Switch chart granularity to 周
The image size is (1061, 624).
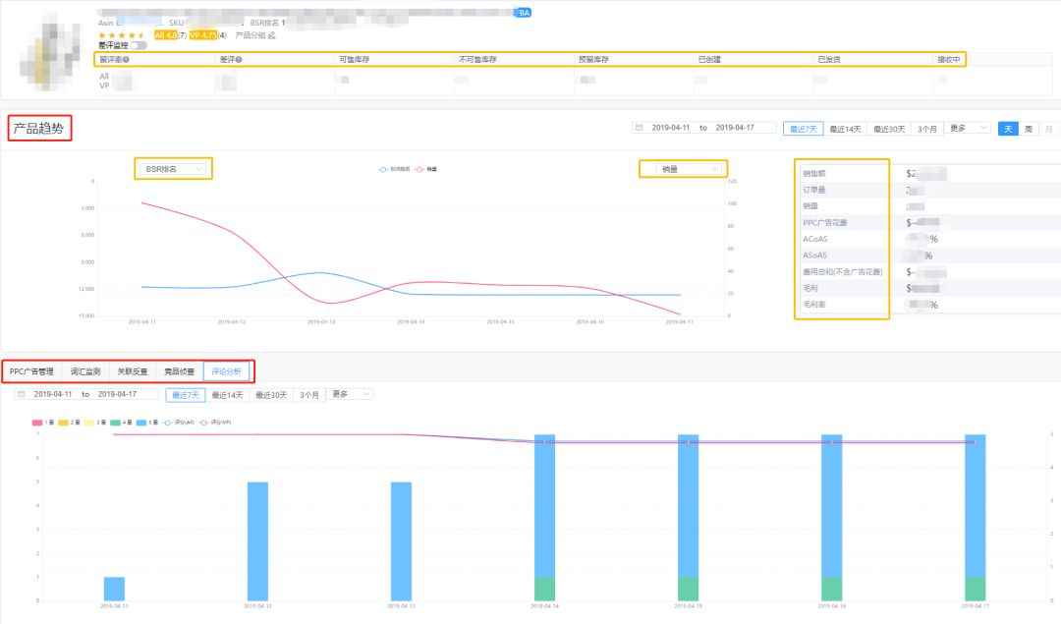click(1028, 129)
